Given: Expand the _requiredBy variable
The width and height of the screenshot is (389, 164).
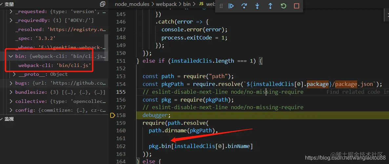Looking at the screenshot, I should coord(11,21).
